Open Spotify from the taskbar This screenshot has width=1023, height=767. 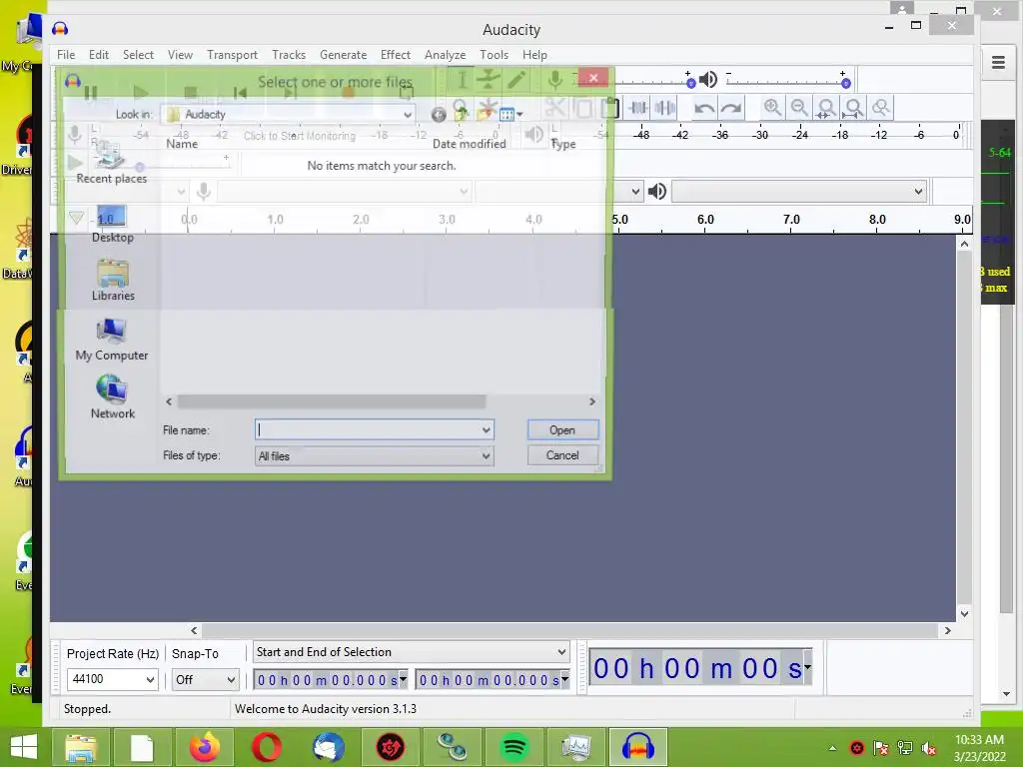point(514,747)
